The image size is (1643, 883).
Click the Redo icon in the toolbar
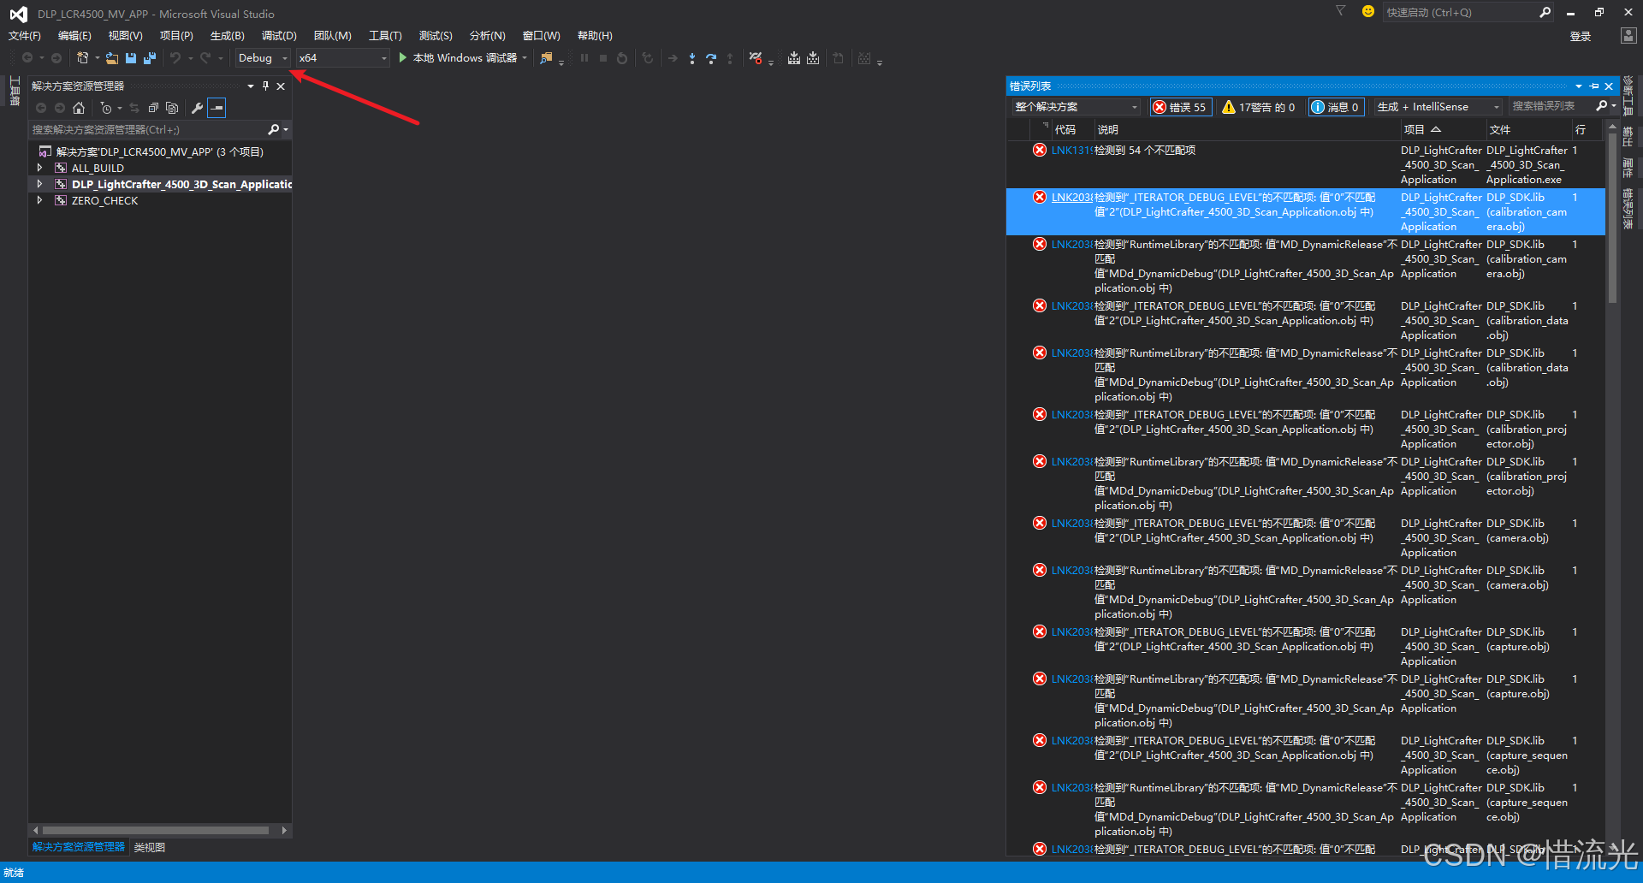tap(205, 58)
